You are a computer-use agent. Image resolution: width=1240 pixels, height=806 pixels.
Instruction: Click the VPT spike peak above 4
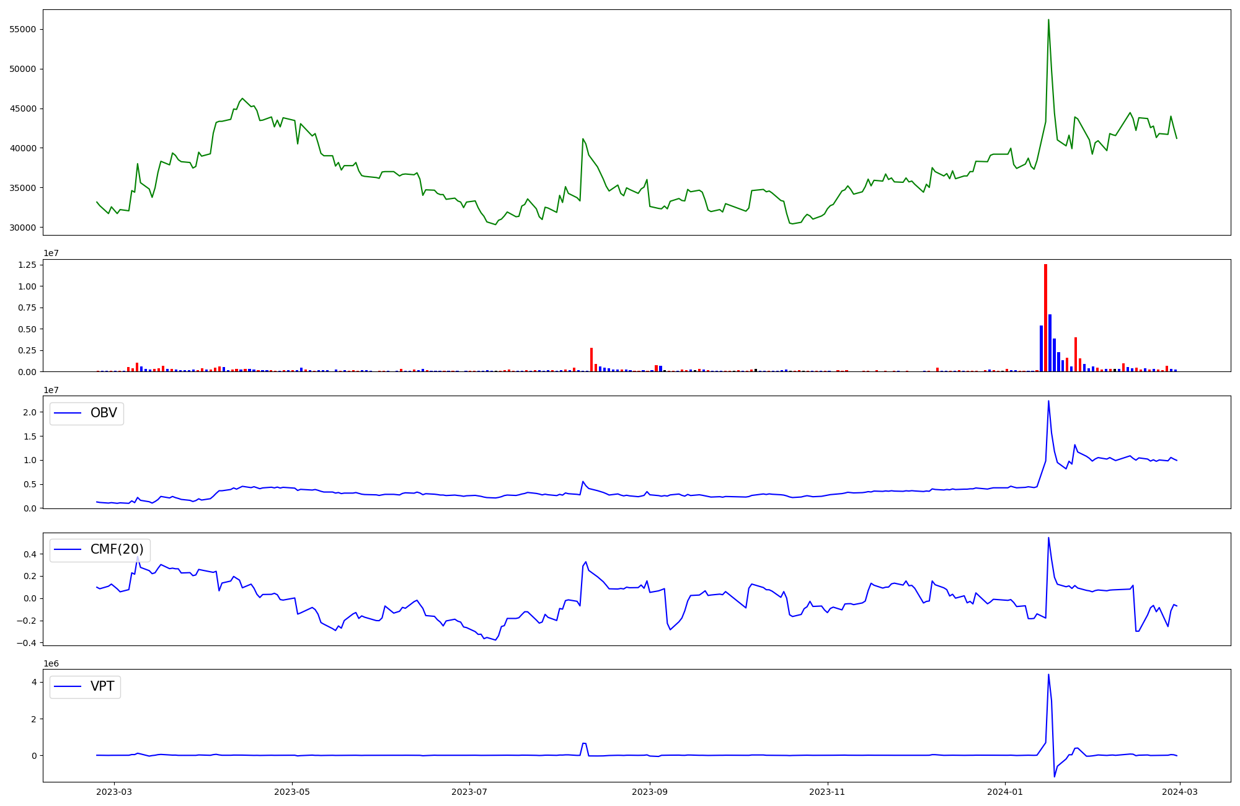[x=1048, y=675]
